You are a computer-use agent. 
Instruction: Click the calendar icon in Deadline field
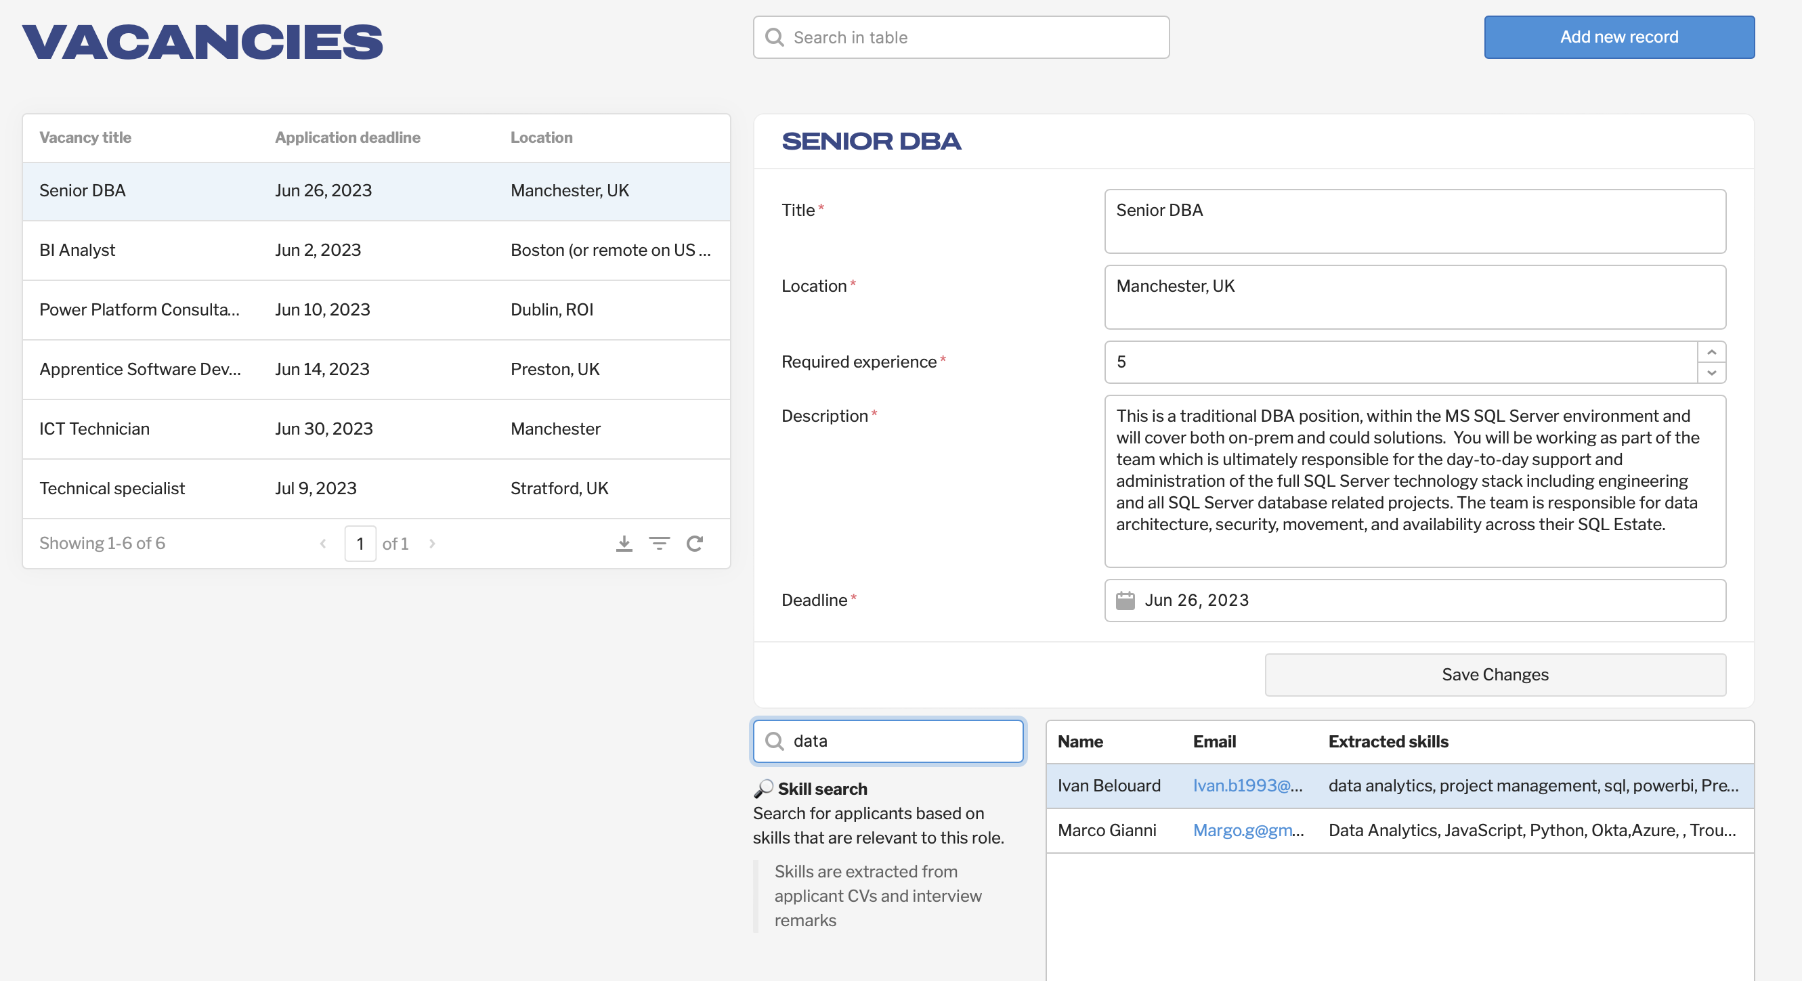(1125, 600)
